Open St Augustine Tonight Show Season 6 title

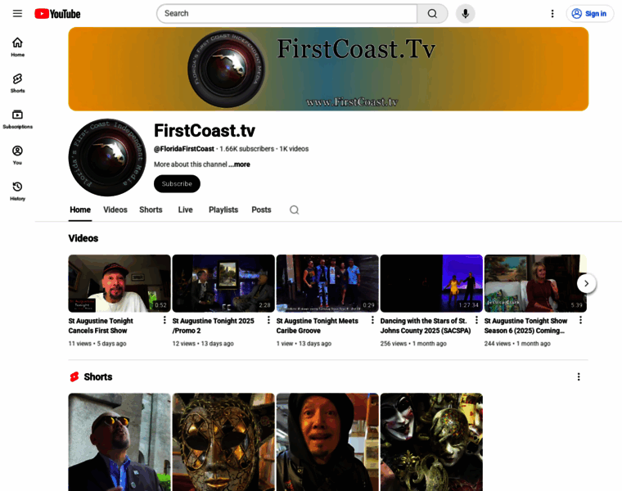[x=525, y=326]
